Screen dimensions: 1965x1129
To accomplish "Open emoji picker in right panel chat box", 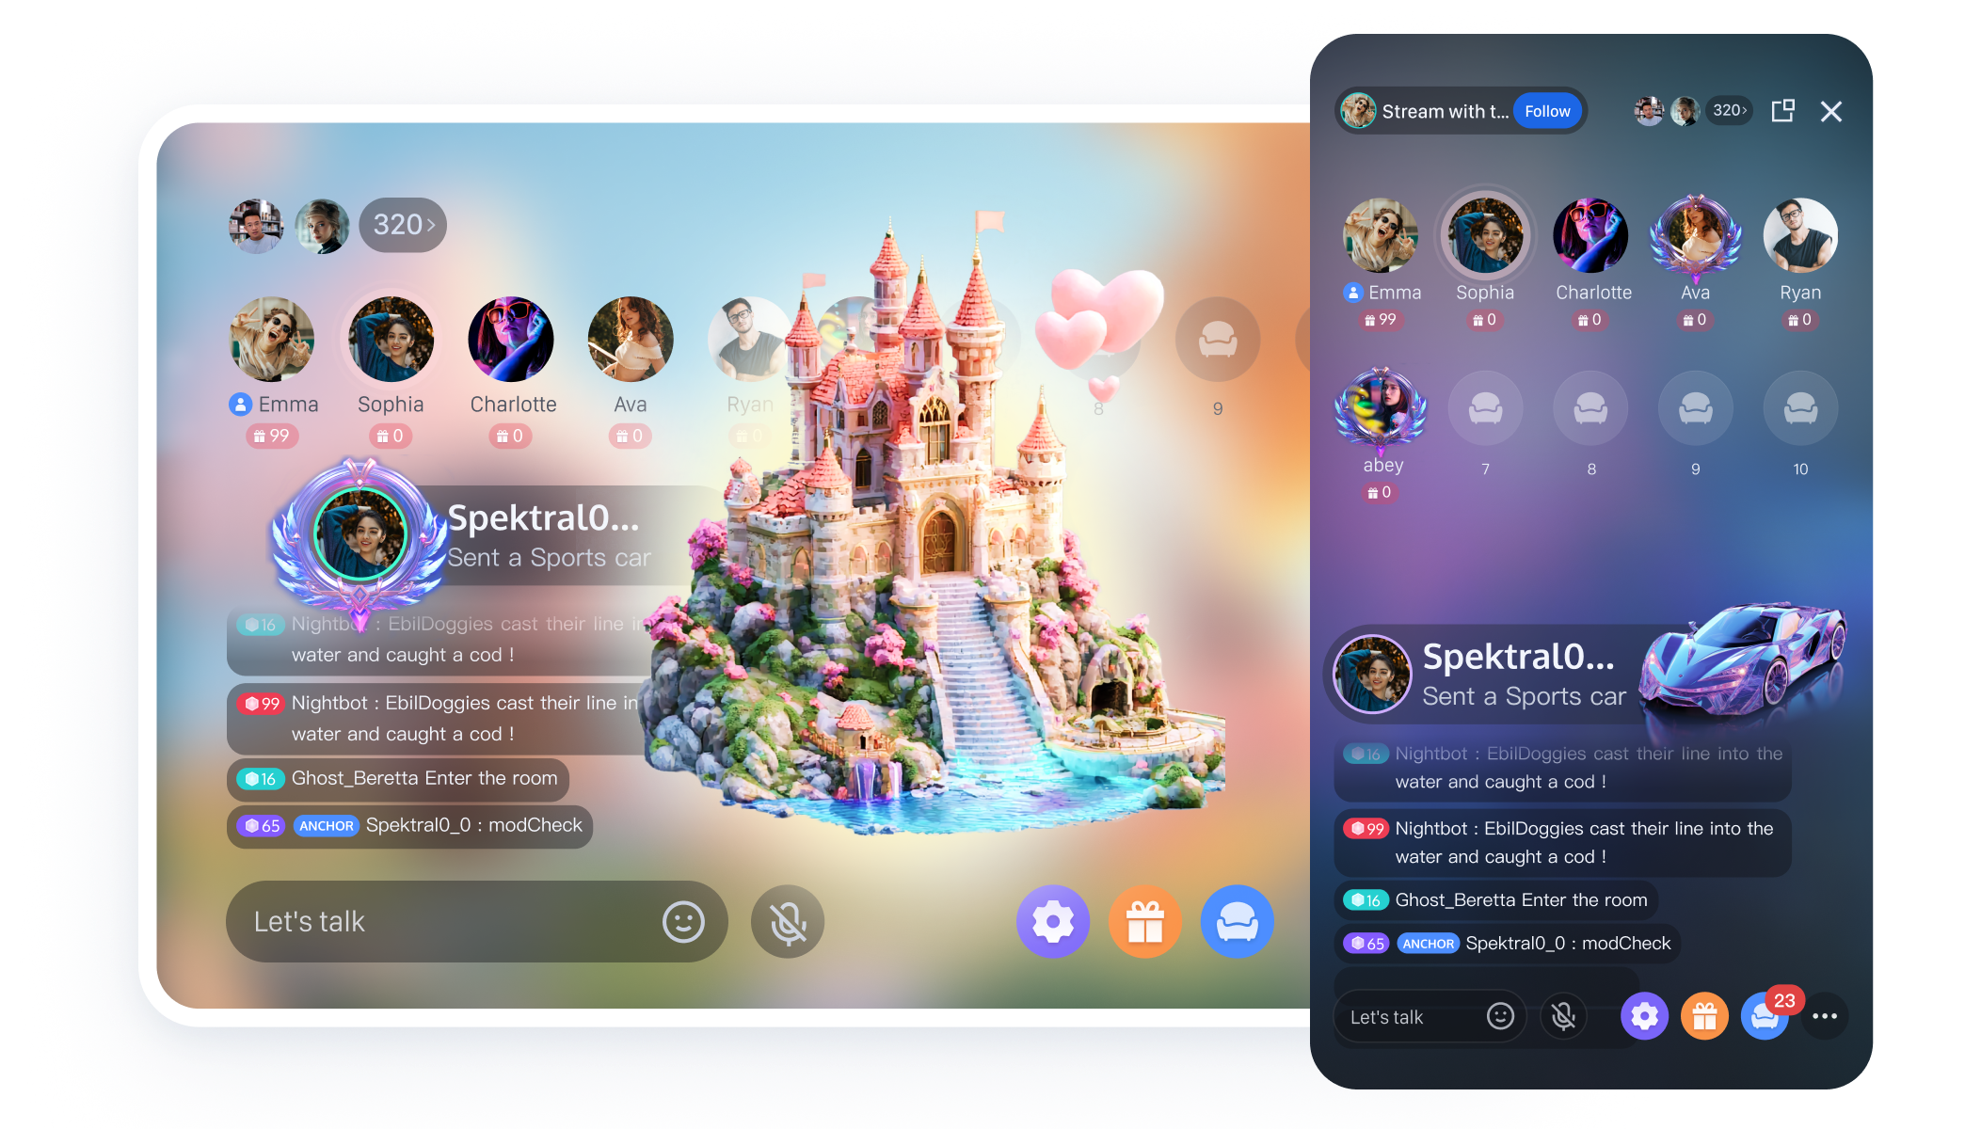I will [x=1500, y=1016].
